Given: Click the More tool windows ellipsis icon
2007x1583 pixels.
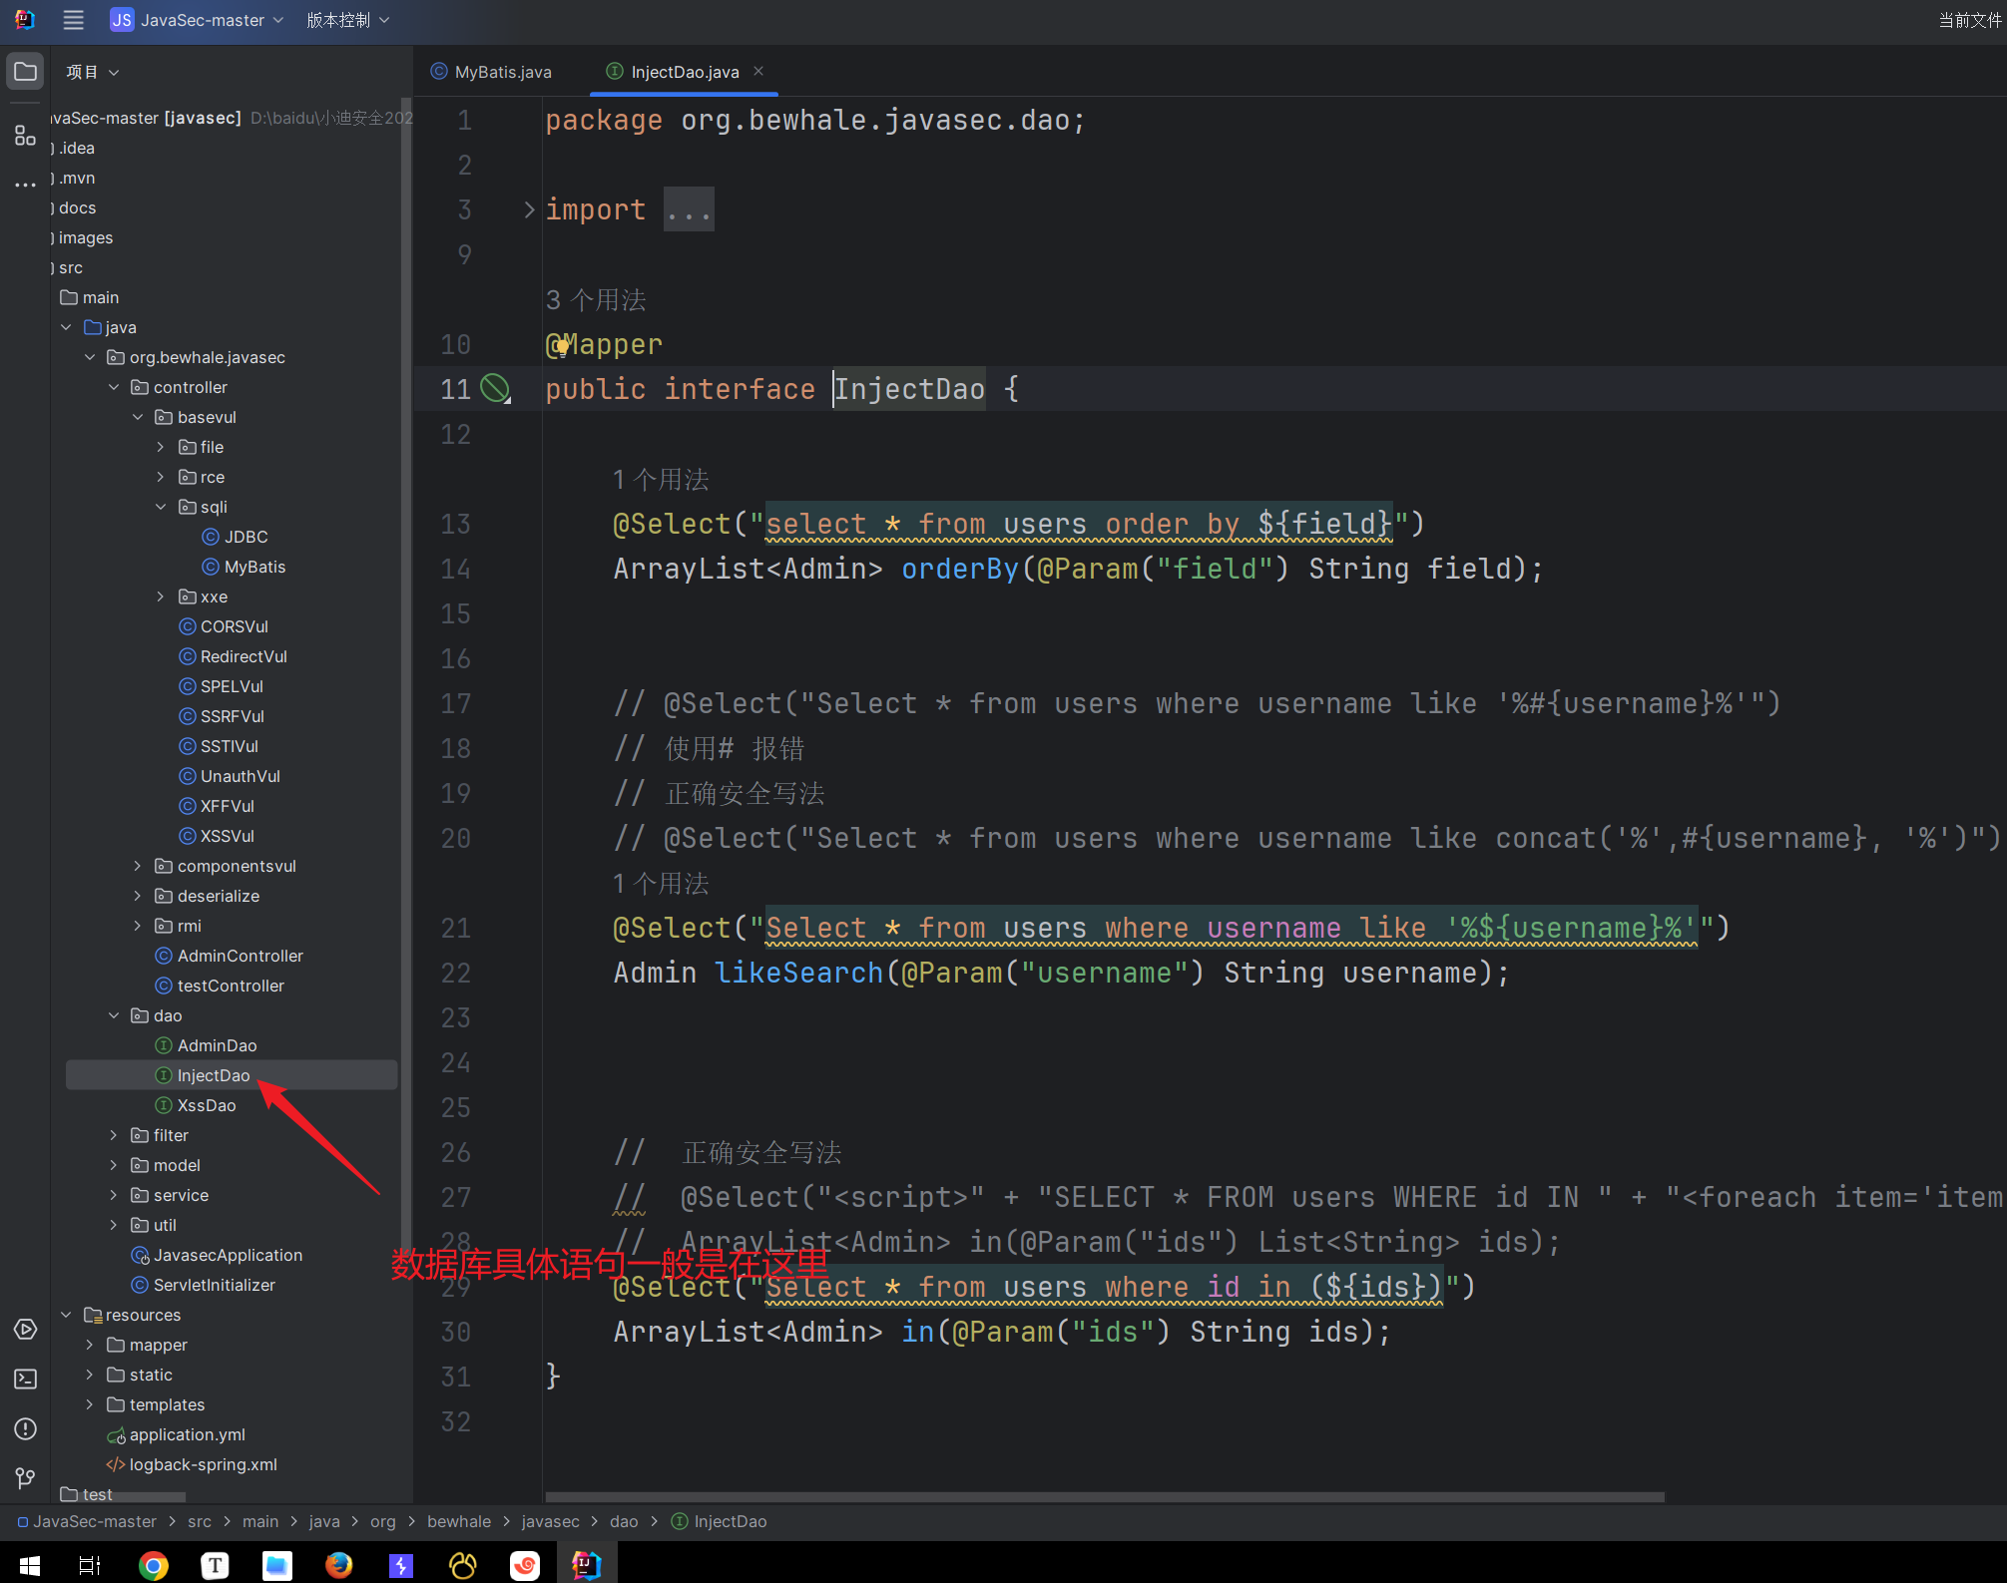Looking at the screenshot, I should 25,186.
